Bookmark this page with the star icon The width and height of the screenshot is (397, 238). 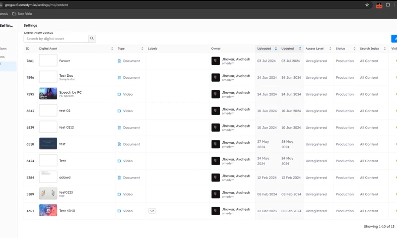[367, 4]
